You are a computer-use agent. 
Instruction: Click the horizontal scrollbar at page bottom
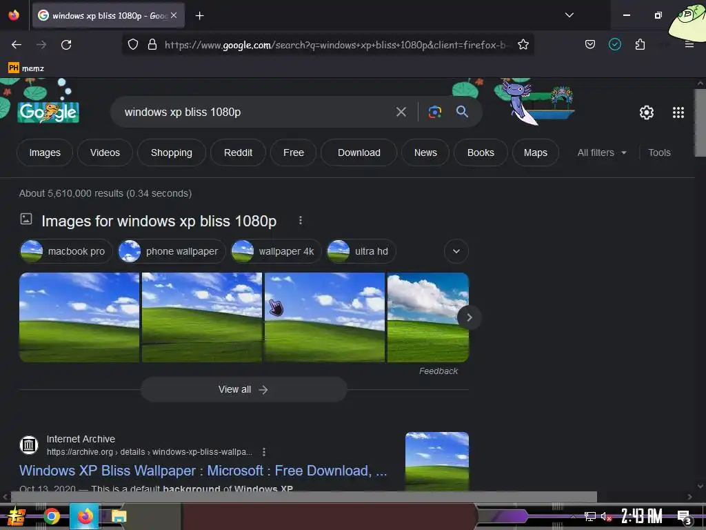tap(304, 497)
